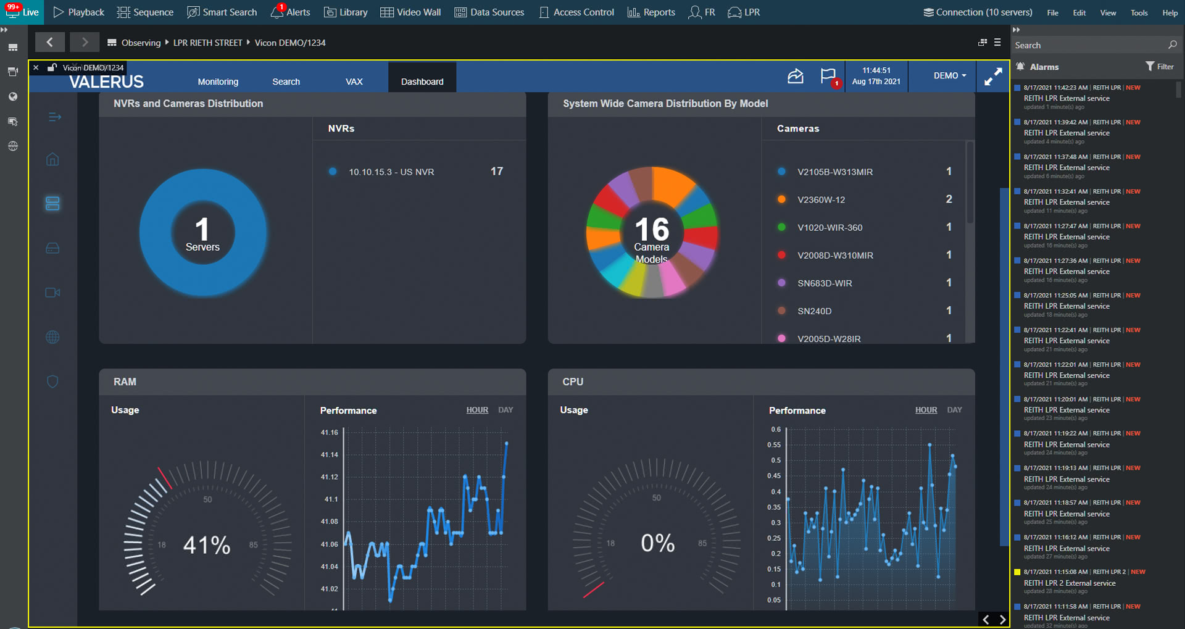Screen dimensions: 1185x629
Task: Open the share/export icon in Valerus header
Action: [796, 76]
